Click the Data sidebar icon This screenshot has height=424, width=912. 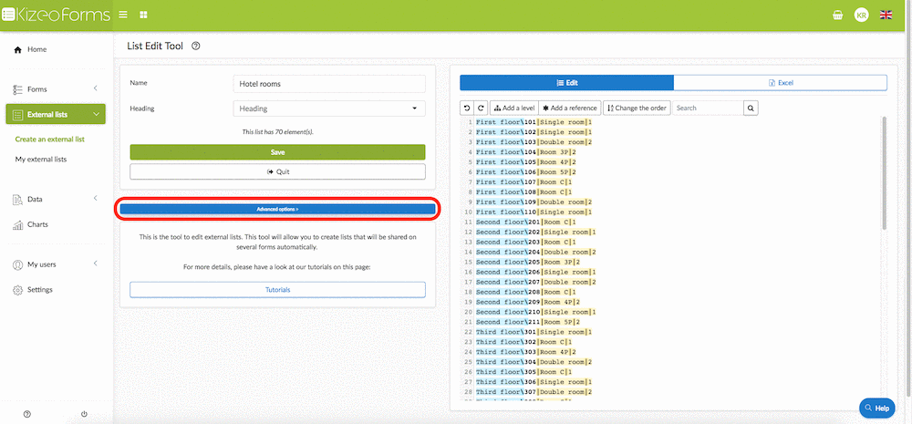tap(17, 200)
